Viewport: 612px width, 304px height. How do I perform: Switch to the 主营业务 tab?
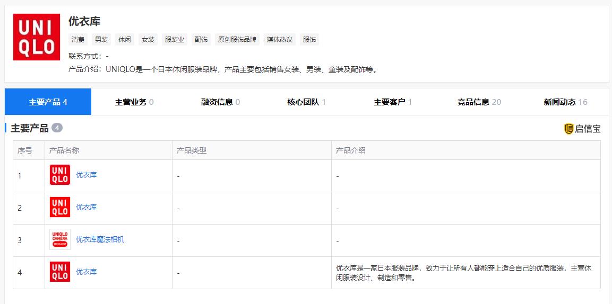[x=134, y=102]
